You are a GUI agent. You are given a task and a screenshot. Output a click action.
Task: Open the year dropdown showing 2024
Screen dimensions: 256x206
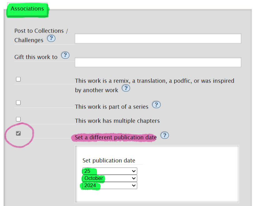(110, 185)
